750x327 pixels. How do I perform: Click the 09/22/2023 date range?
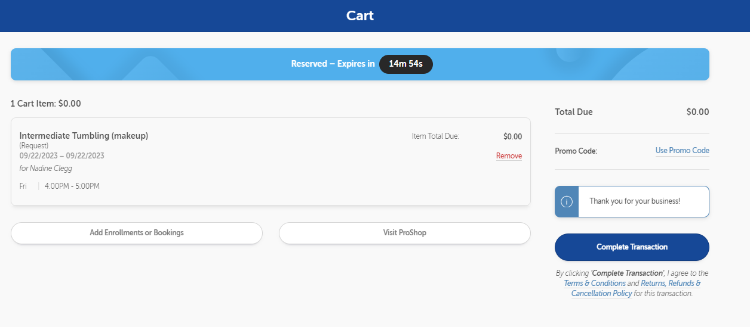pos(62,156)
